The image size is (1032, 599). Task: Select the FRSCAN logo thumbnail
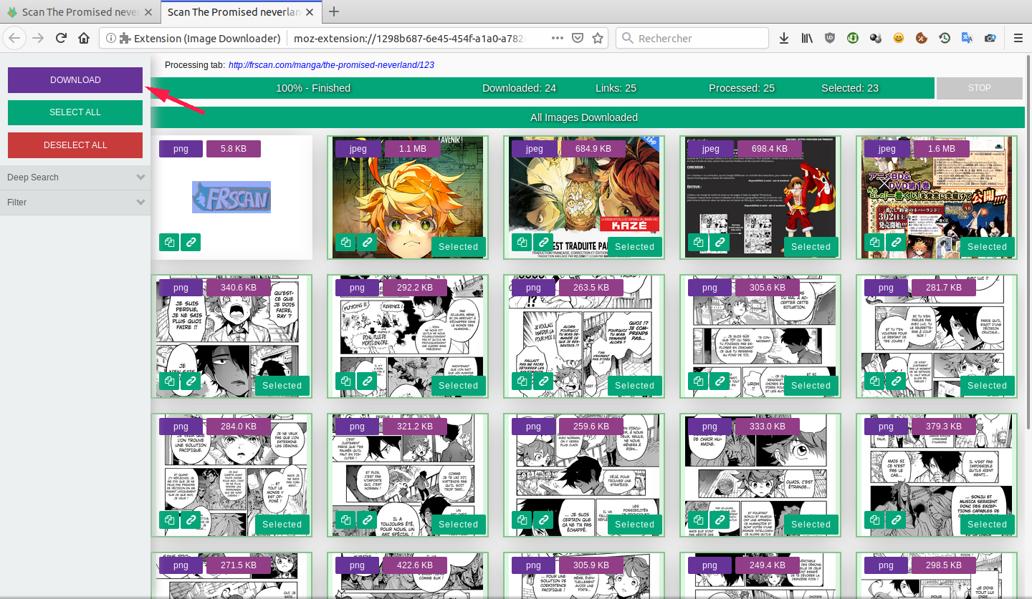click(231, 197)
